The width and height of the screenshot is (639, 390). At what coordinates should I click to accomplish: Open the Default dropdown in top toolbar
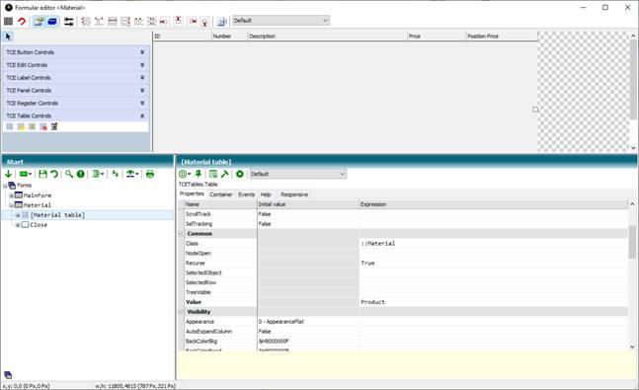coord(280,21)
